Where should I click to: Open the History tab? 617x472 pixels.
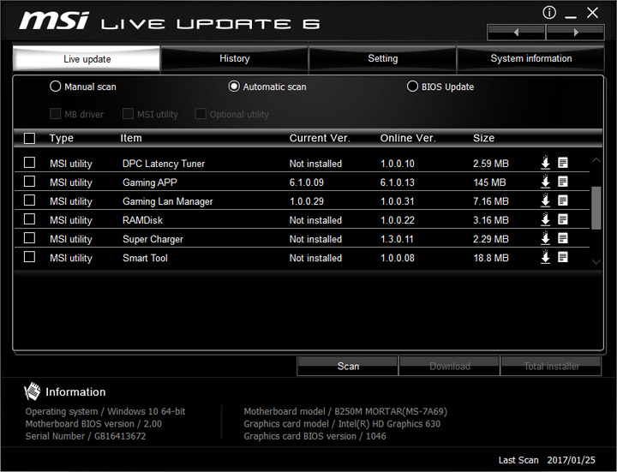pos(235,58)
